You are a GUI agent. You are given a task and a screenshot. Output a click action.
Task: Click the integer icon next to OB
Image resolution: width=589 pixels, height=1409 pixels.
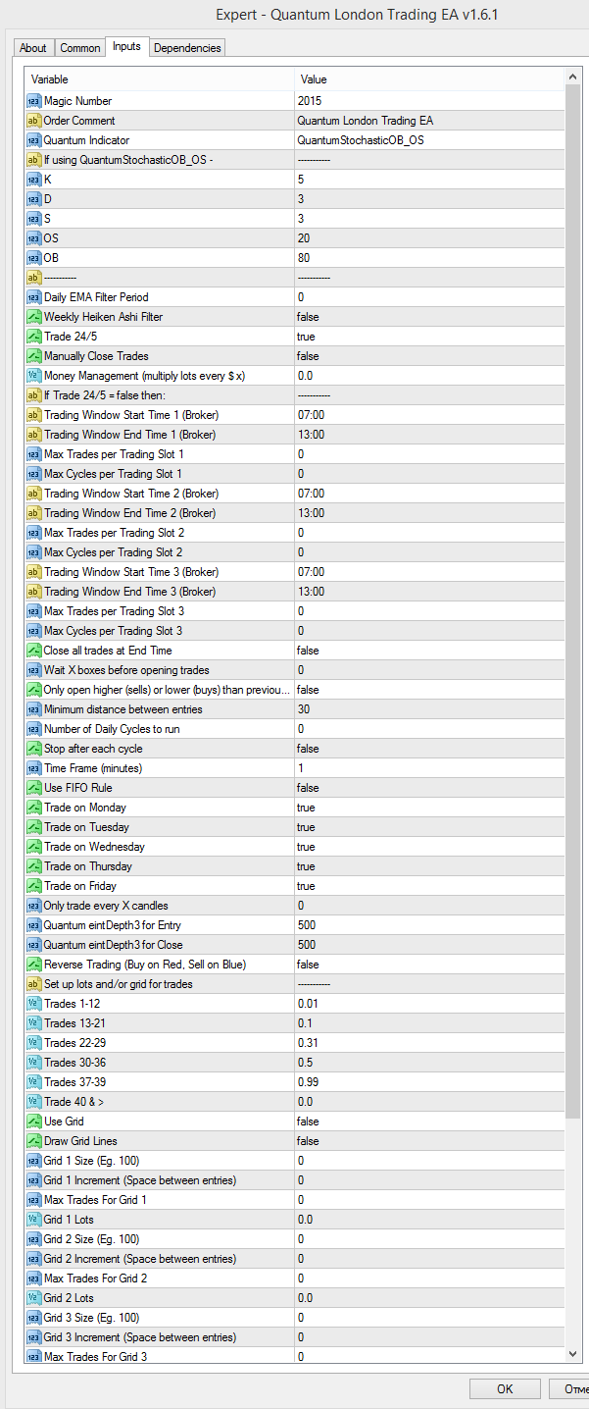[33, 258]
